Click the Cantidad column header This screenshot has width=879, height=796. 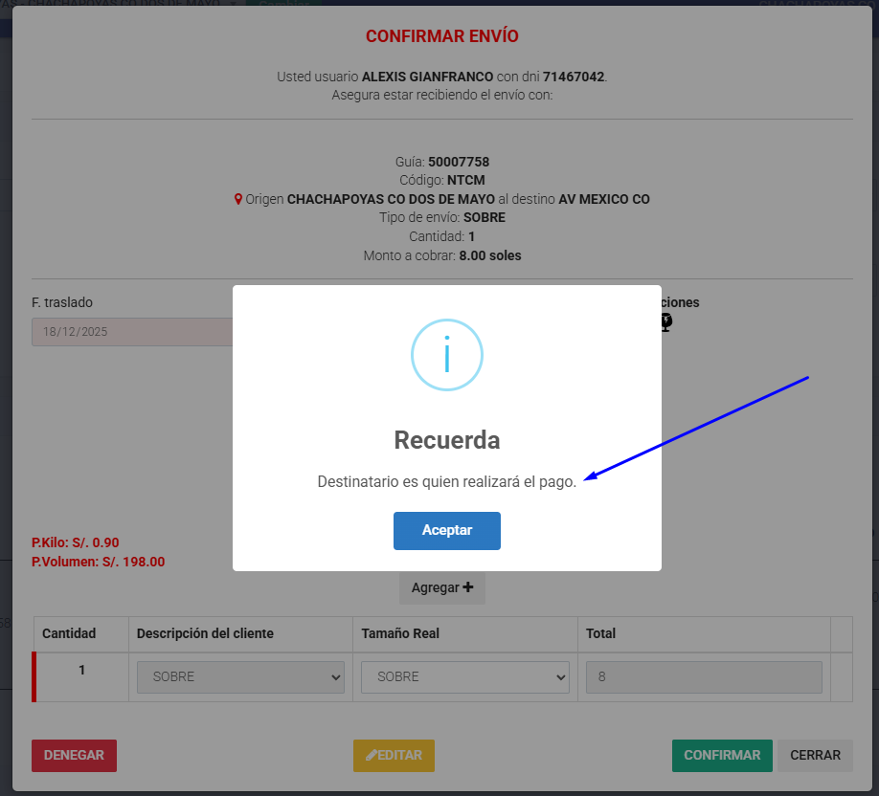[69, 633]
